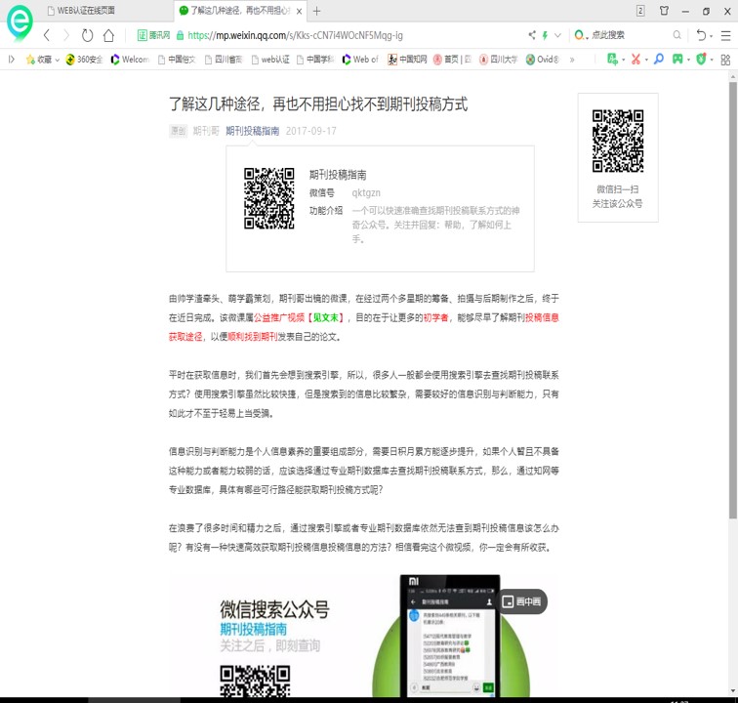738x703 pixels.
Task: Click the video preview phone image
Action: coord(450,636)
